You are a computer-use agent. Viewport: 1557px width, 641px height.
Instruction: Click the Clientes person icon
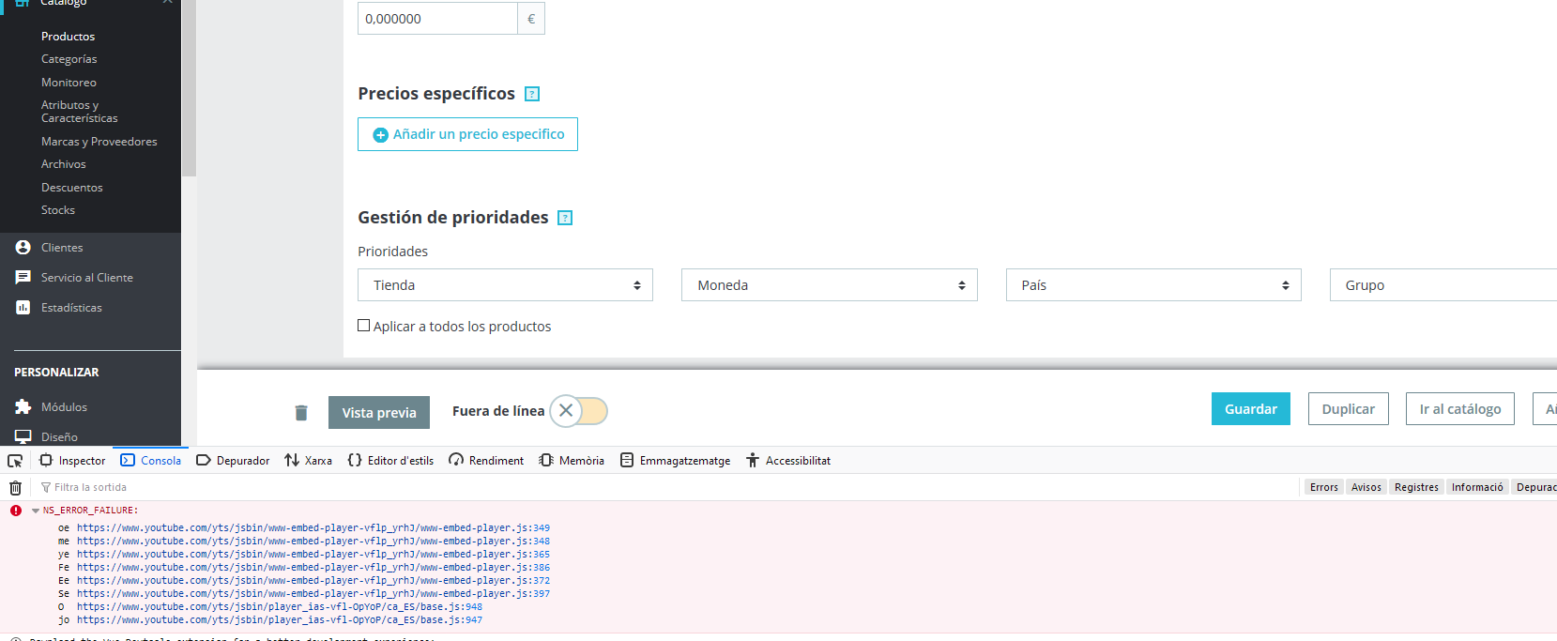pyautogui.click(x=23, y=248)
